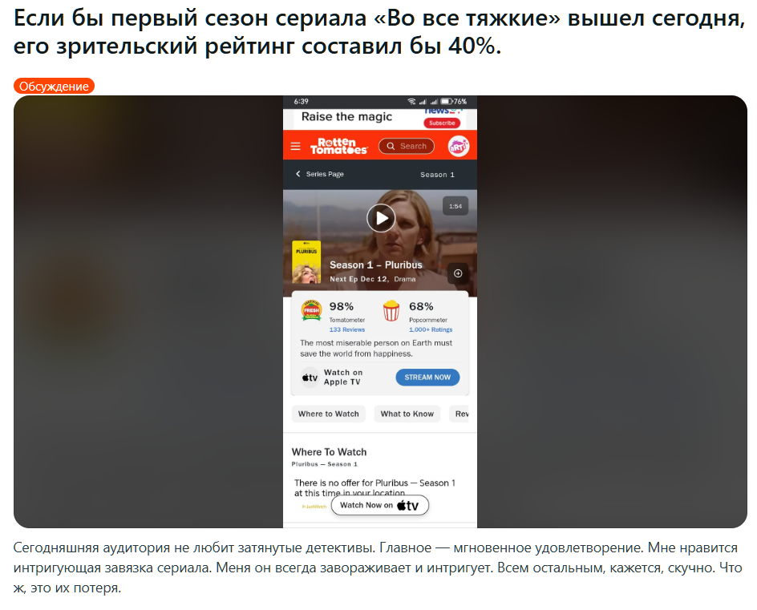The width and height of the screenshot is (757, 610).
Task: Click the Certified Fresh Tomatometer icon
Action: click(x=311, y=310)
